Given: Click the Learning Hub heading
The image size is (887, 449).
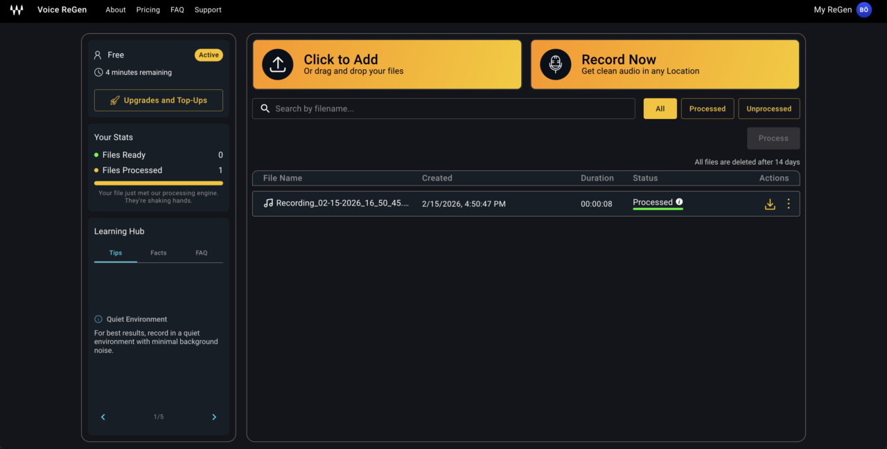Looking at the screenshot, I should 119,231.
